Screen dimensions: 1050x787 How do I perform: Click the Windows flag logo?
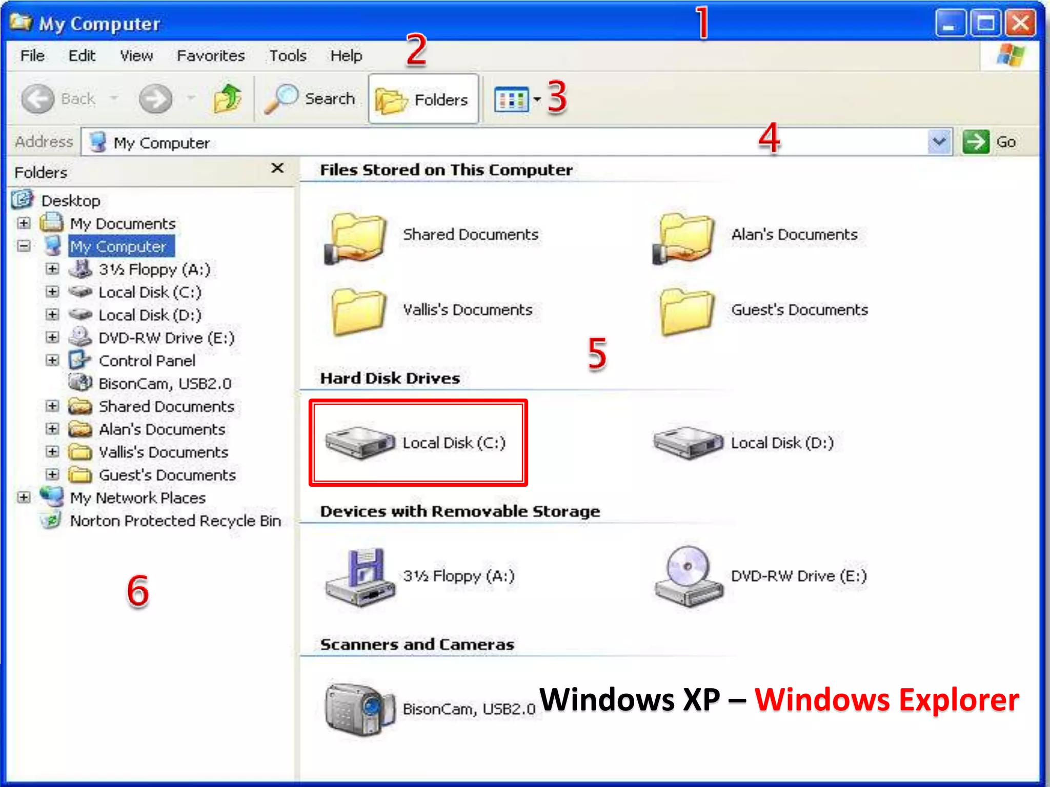pos(1010,55)
